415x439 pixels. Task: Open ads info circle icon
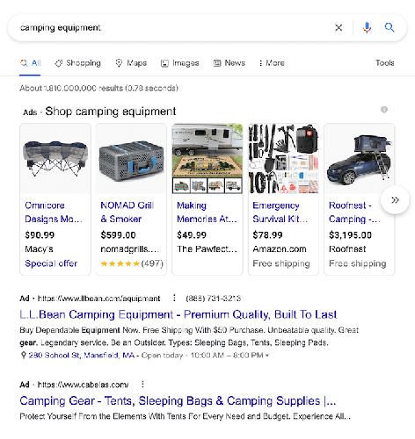384,110
